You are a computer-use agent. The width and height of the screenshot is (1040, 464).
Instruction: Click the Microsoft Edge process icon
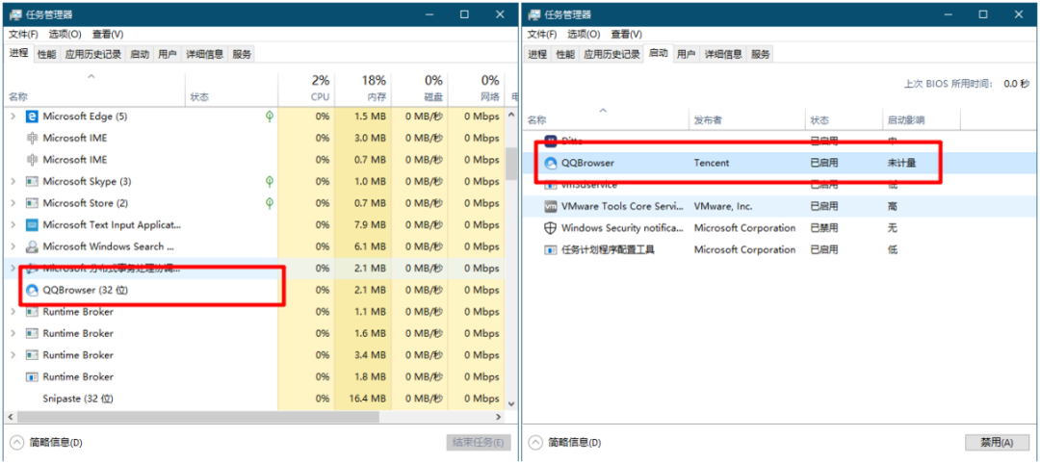[x=31, y=116]
